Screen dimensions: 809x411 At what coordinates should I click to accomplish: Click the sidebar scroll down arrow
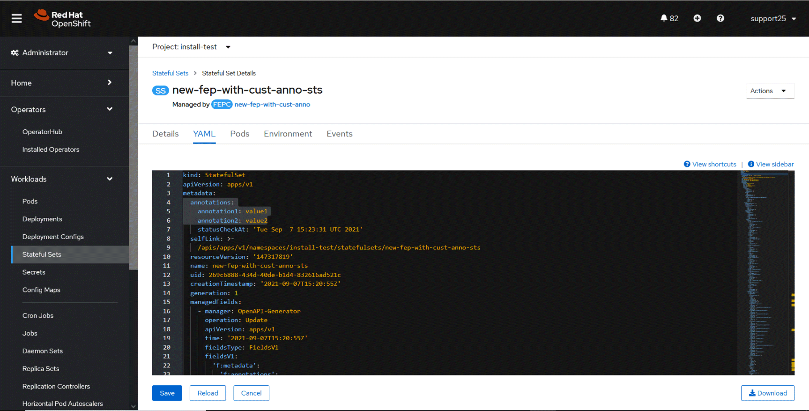point(134,406)
